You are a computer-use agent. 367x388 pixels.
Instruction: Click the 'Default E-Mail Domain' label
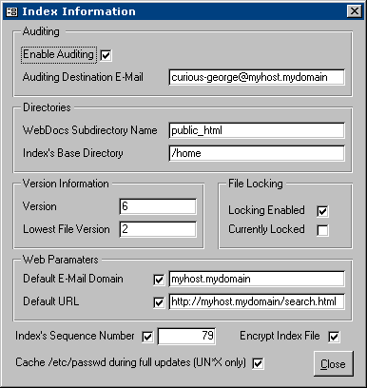click(x=73, y=279)
